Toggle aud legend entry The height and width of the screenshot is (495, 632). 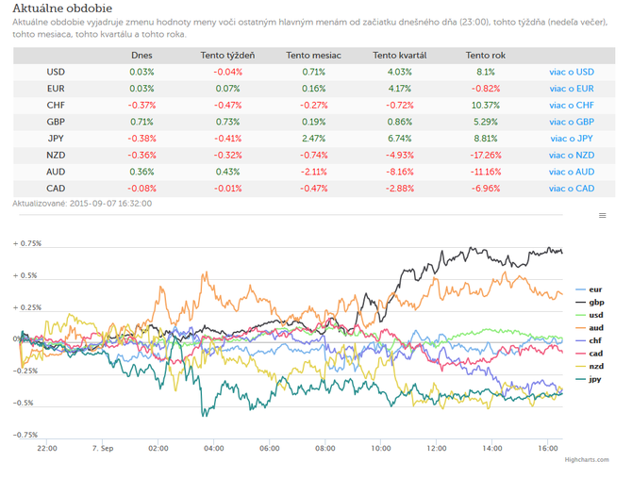[x=590, y=328]
